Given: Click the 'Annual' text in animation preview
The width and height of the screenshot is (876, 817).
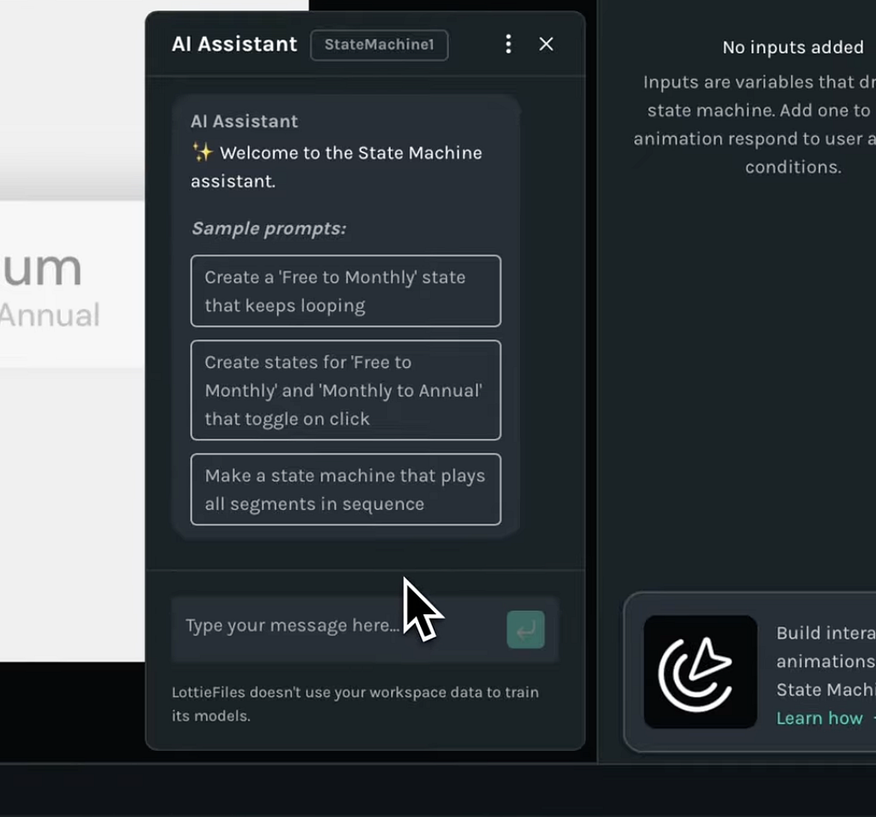Looking at the screenshot, I should (x=50, y=316).
